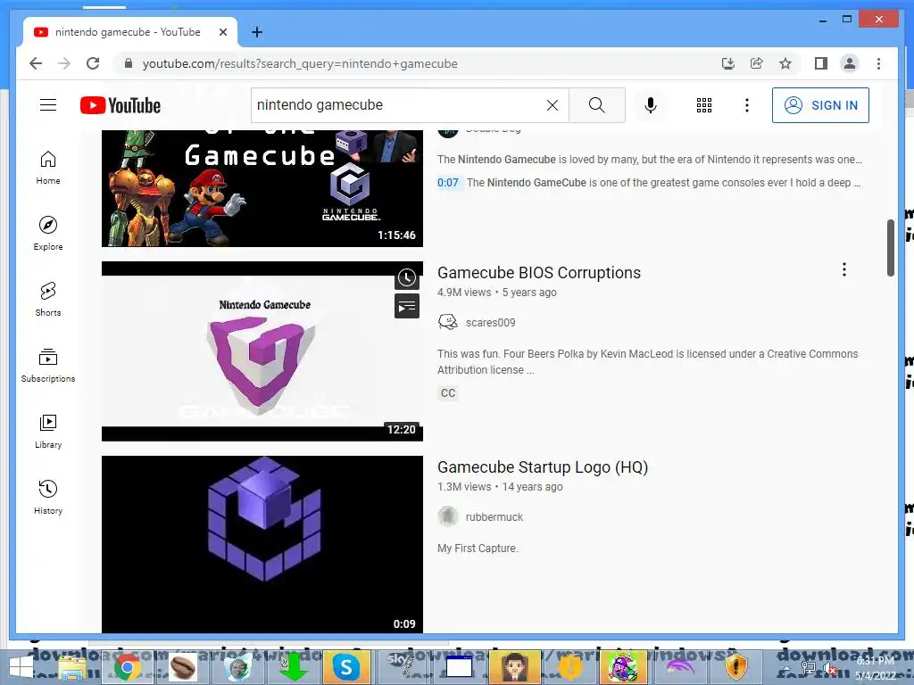Open rubbermuck channel avatar
Viewport: 914px width, 685px height.
448,516
